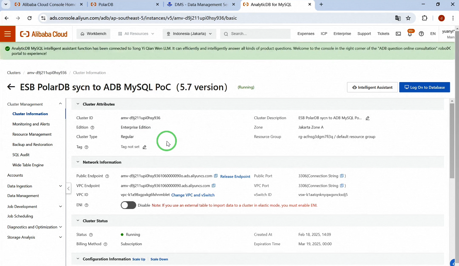Viewport: 459px width, 266px height.
Task: Open the Intelligent Assistant
Action: tap(372, 87)
